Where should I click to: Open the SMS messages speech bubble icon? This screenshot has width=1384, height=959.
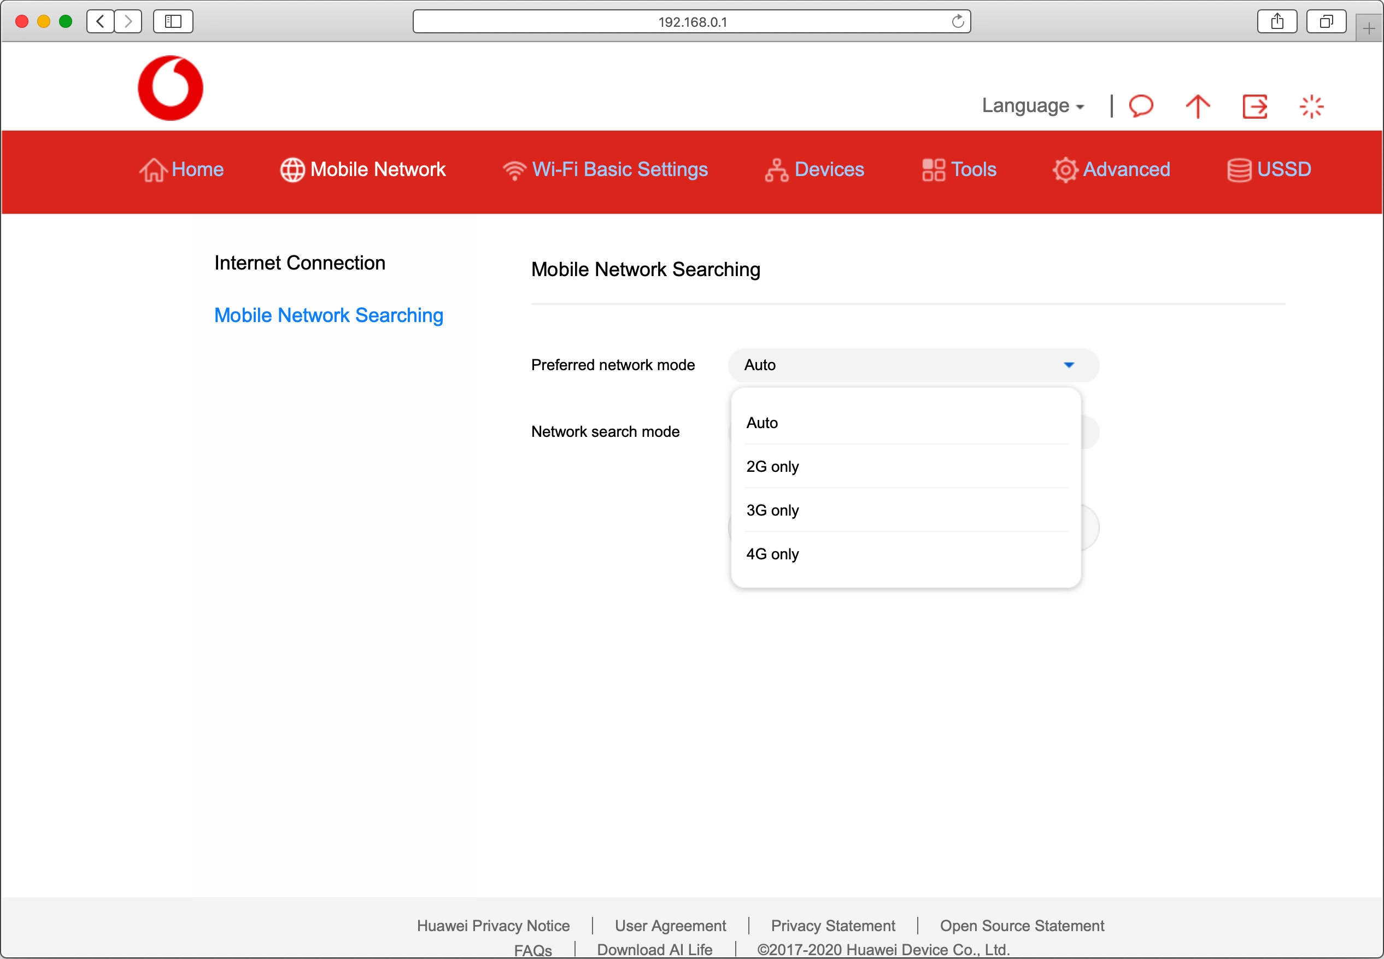(1141, 107)
